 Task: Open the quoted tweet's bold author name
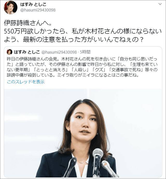(27, 52)
